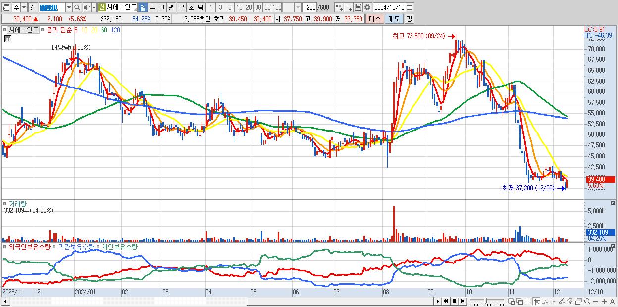This screenshot has height=307, width=618.
Task: Click the minus zoom-out icon at bottom right
Action: [x=596, y=301]
